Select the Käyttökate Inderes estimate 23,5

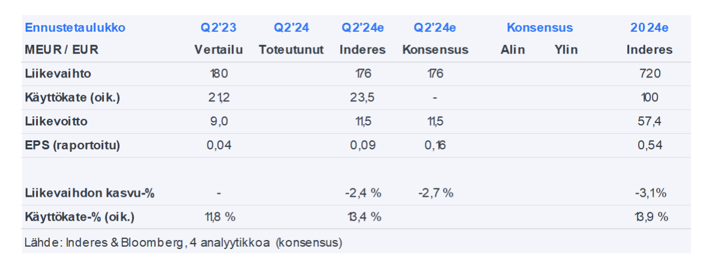click(362, 97)
